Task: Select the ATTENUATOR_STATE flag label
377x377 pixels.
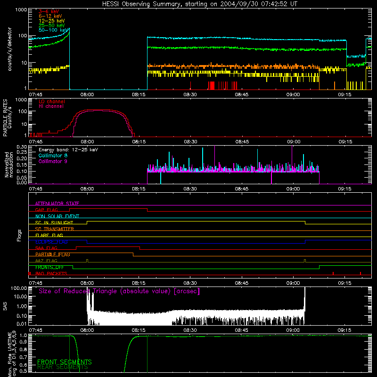Action: pyautogui.click(x=57, y=204)
